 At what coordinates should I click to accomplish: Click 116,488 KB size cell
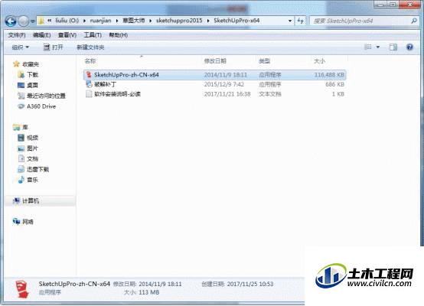tap(329, 75)
